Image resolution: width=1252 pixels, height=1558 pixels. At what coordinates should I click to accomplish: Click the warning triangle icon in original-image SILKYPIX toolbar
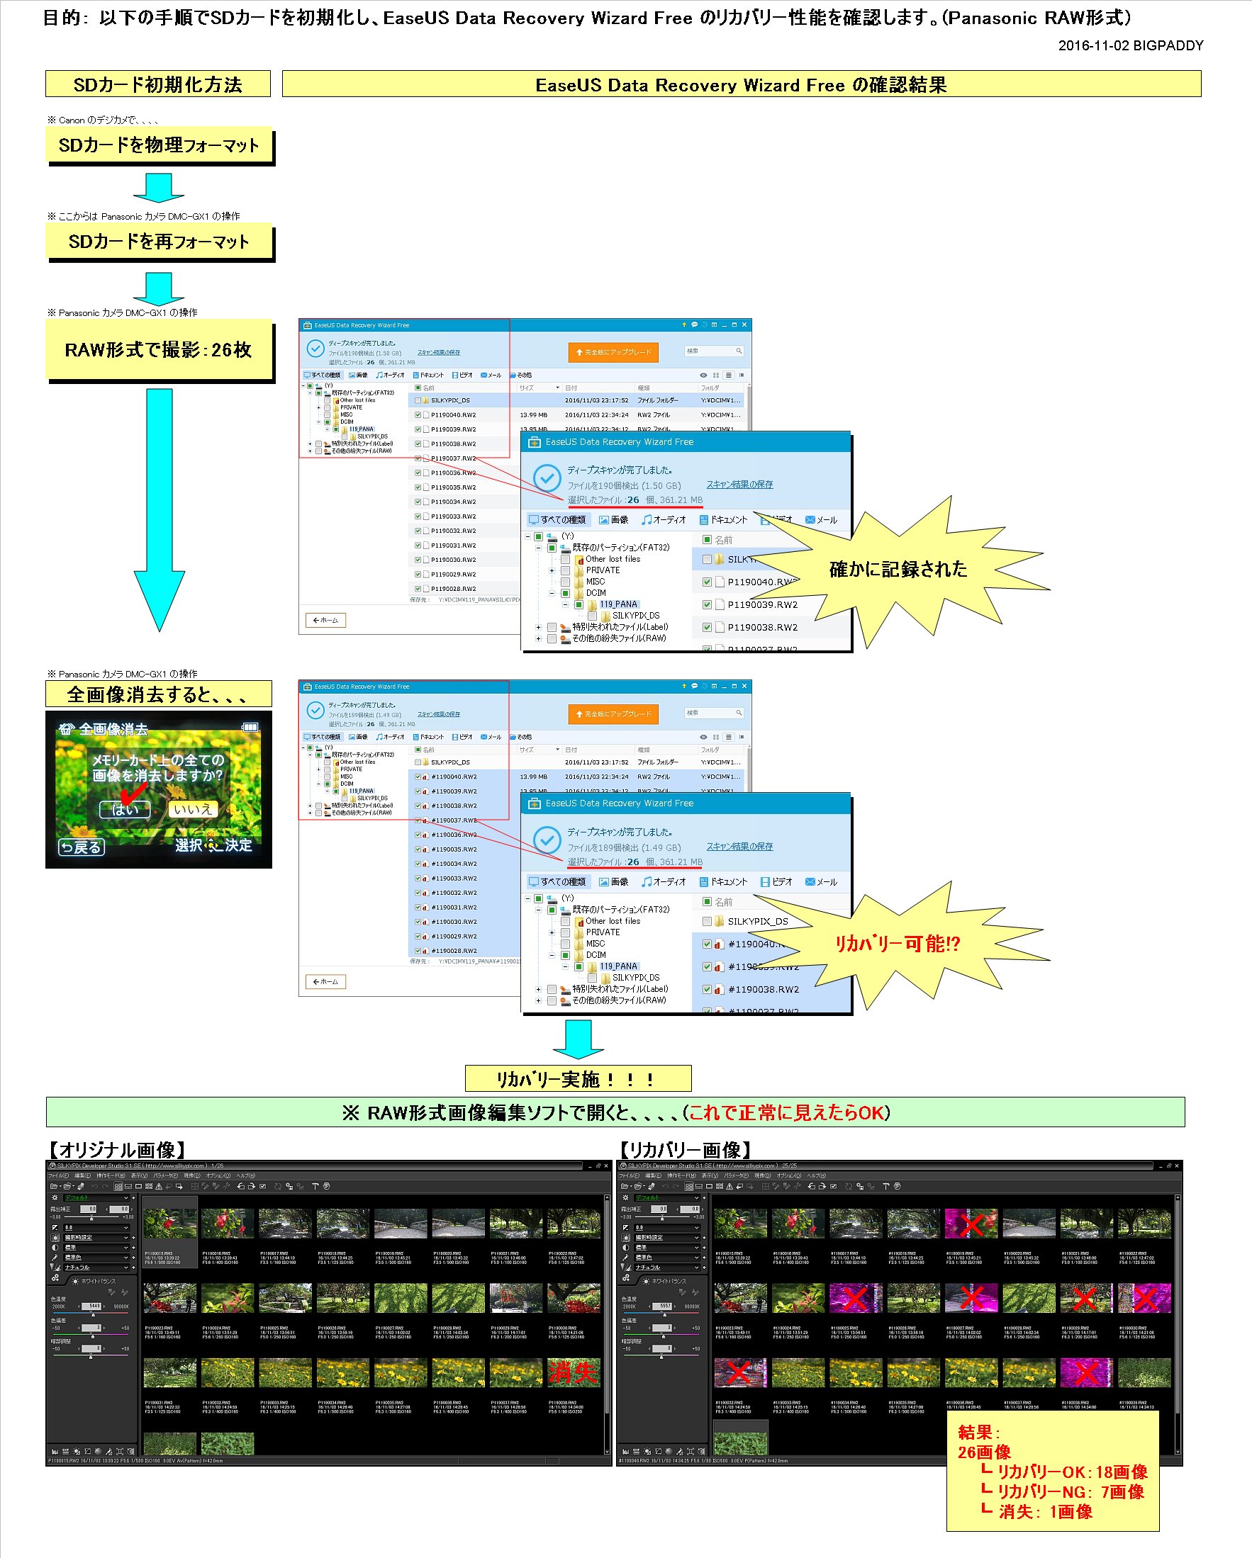[159, 1187]
